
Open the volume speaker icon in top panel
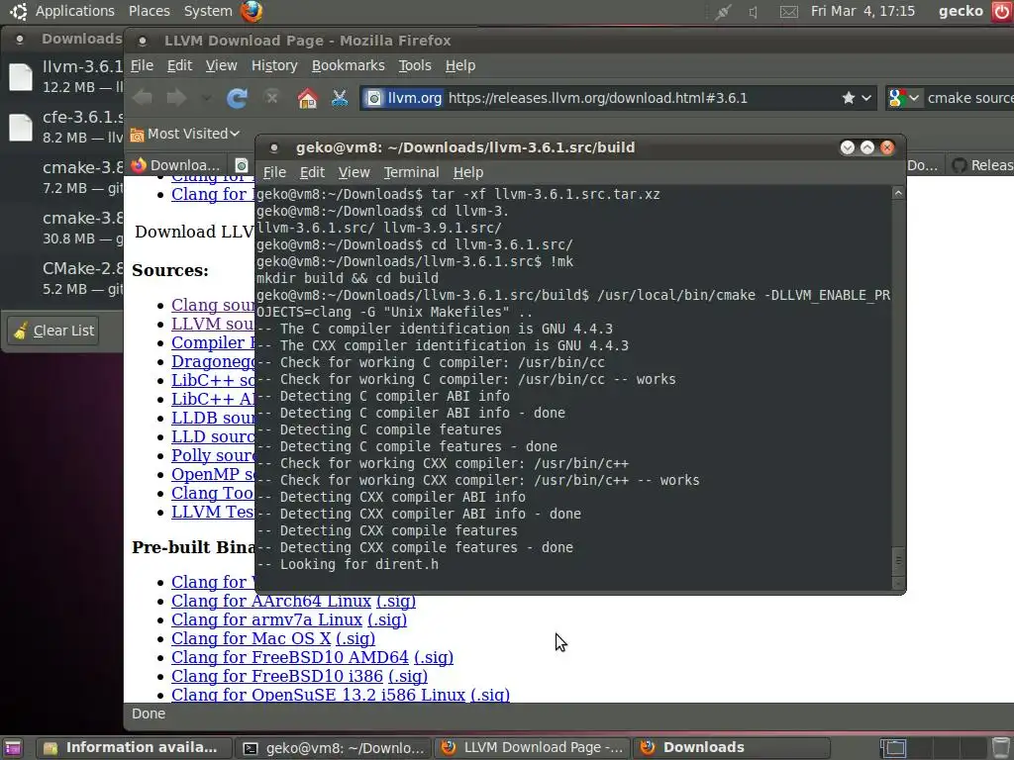[754, 12]
